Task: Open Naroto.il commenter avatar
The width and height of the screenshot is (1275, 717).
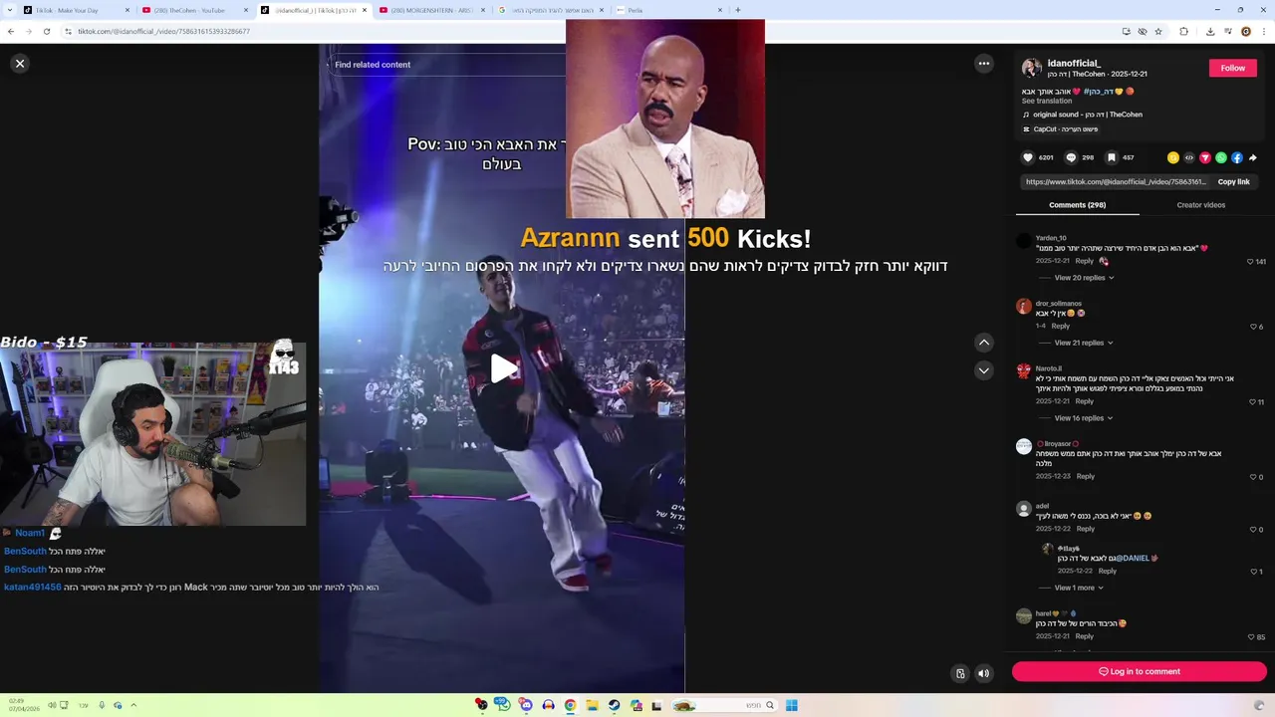Action: pos(1023,370)
